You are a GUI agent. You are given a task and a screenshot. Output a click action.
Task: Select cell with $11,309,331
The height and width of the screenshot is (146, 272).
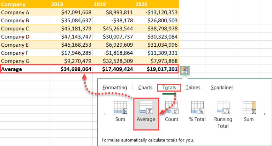156,53
